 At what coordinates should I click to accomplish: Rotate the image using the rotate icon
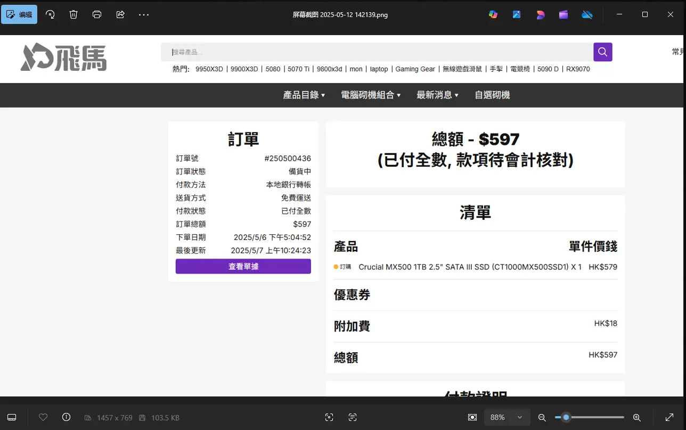tap(51, 14)
